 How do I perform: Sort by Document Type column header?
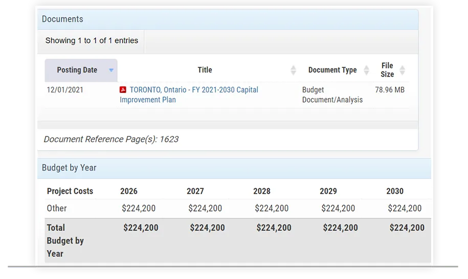[332, 70]
